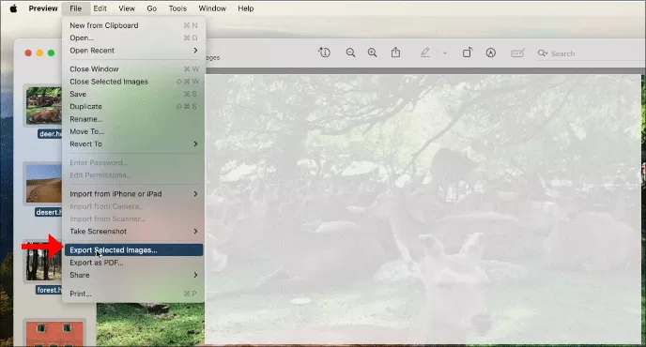Choose Open… from the File menu
Viewport: 646px width, 347px height.
[133, 38]
